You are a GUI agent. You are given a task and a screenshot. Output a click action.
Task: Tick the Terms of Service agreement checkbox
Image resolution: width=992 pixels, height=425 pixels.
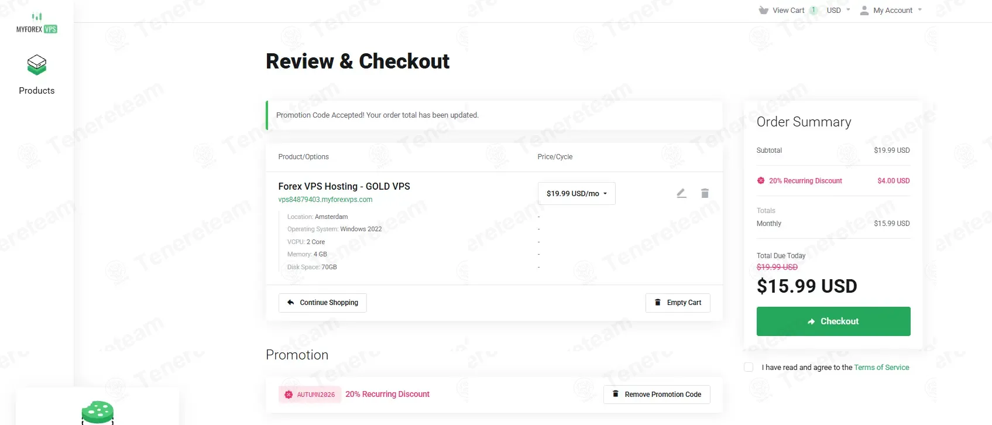(749, 367)
